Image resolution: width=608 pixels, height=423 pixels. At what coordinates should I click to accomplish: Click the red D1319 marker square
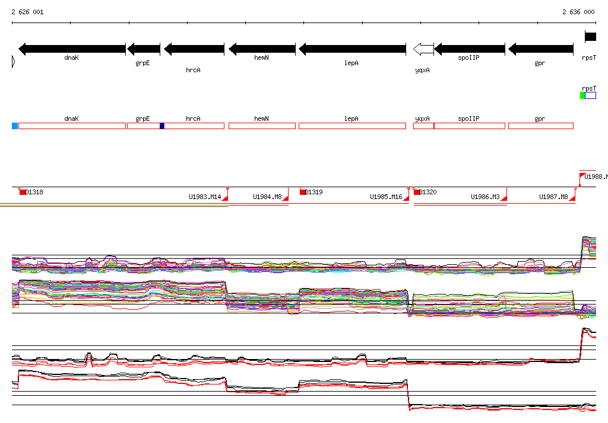(302, 192)
